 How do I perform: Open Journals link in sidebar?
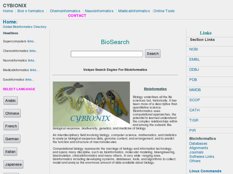click(x=196, y=152)
